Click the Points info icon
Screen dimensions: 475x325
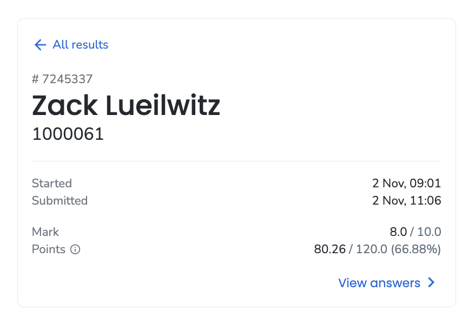click(75, 249)
